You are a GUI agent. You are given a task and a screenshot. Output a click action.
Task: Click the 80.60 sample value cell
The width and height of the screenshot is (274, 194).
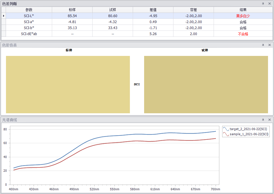(113, 16)
